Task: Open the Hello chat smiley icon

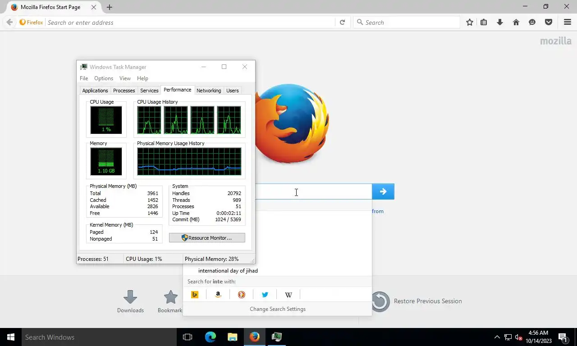Action: pos(532,22)
